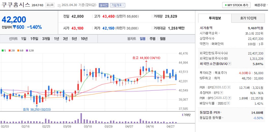Image resolution: width=270 pixels, height=132 pixels.
Task: Expand the 기업개요 dropdown
Action: (118, 5)
